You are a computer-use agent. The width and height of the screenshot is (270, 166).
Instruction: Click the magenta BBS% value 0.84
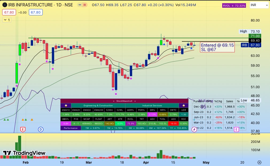click(x=66, y=124)
